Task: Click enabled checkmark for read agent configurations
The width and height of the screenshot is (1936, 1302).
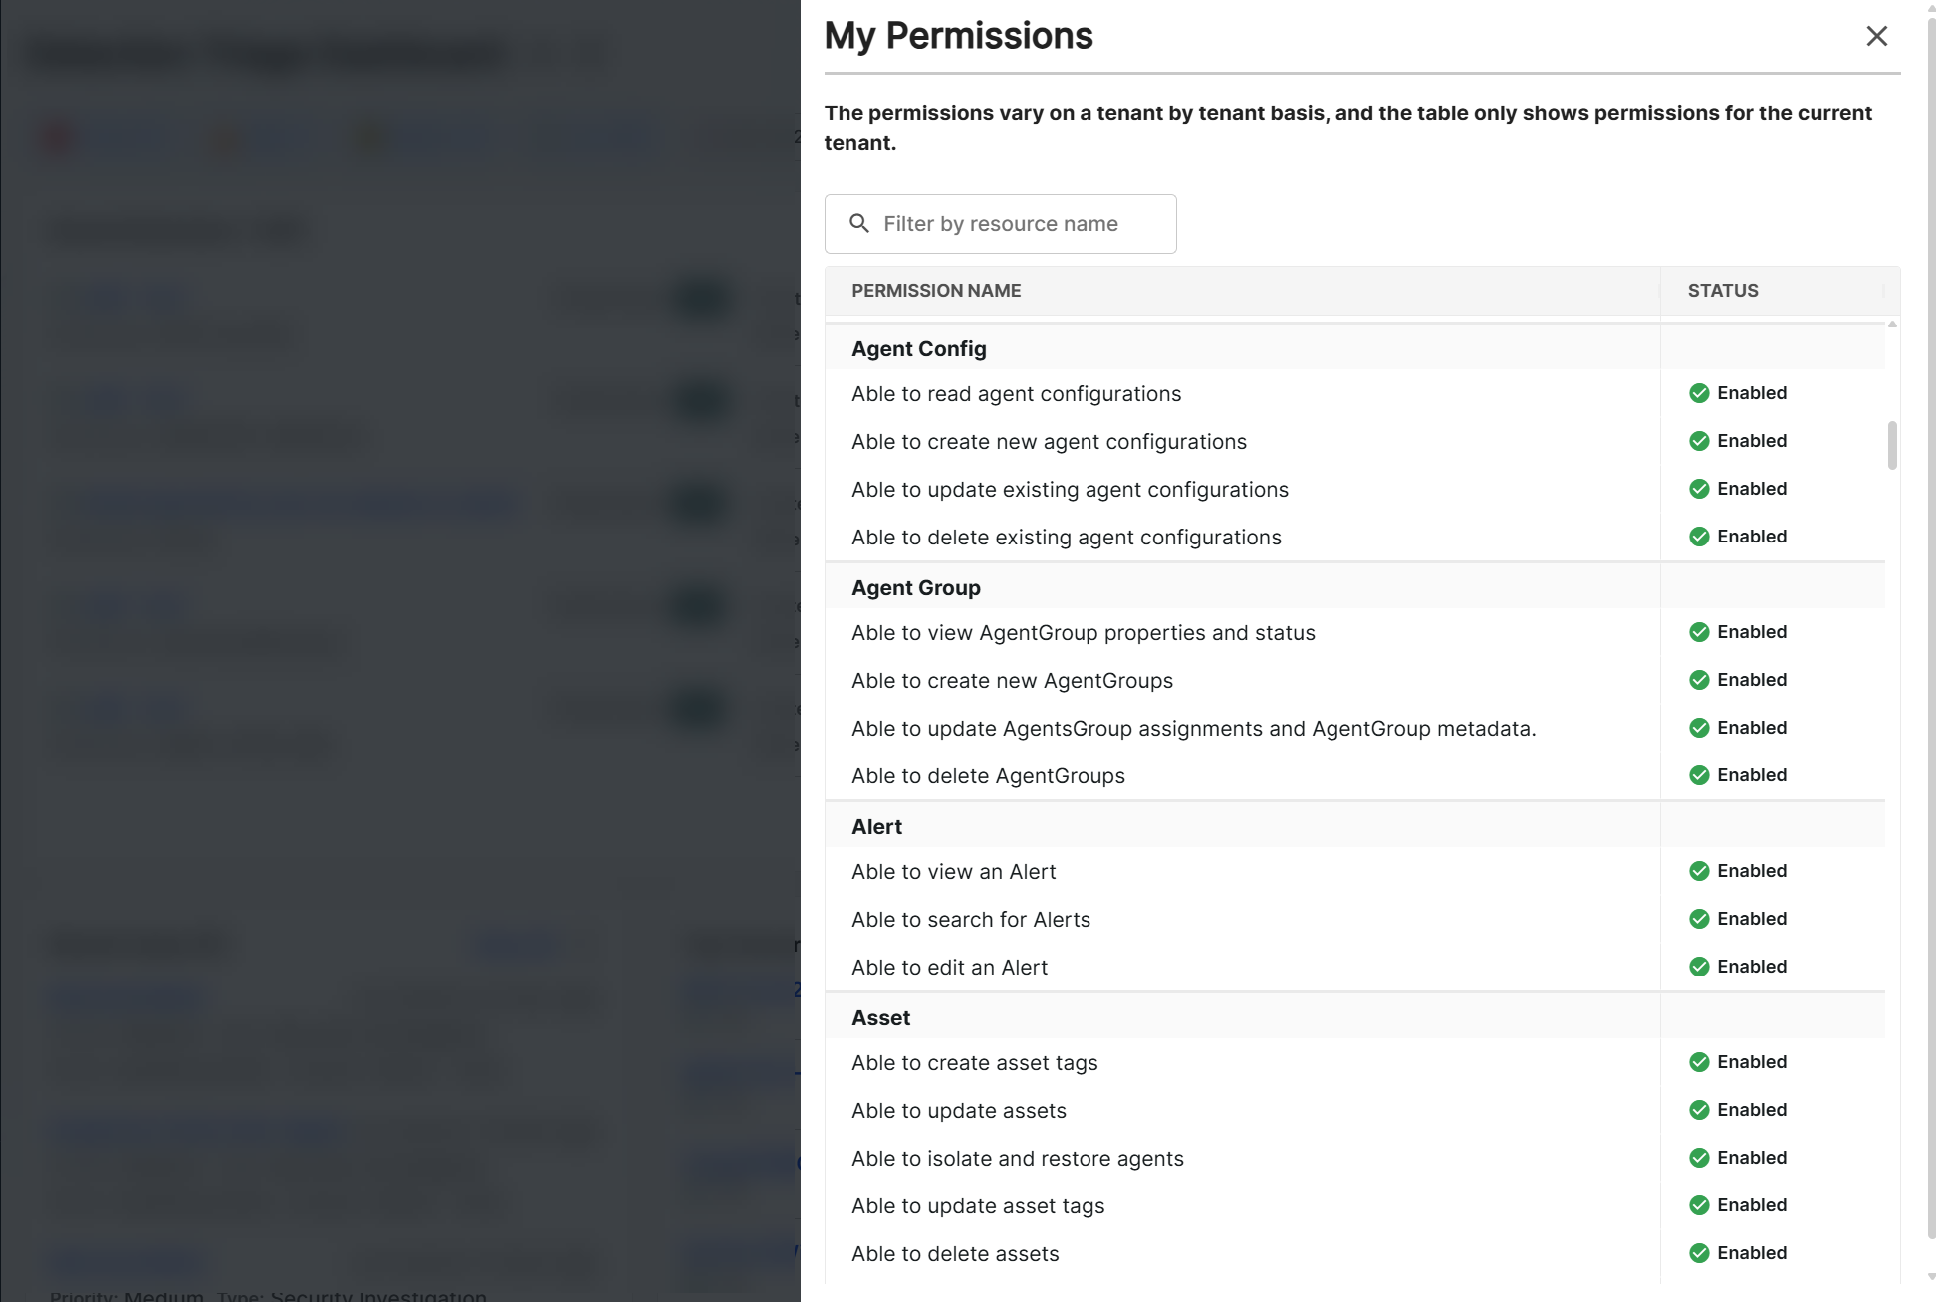Action: tap(1699, 393)
